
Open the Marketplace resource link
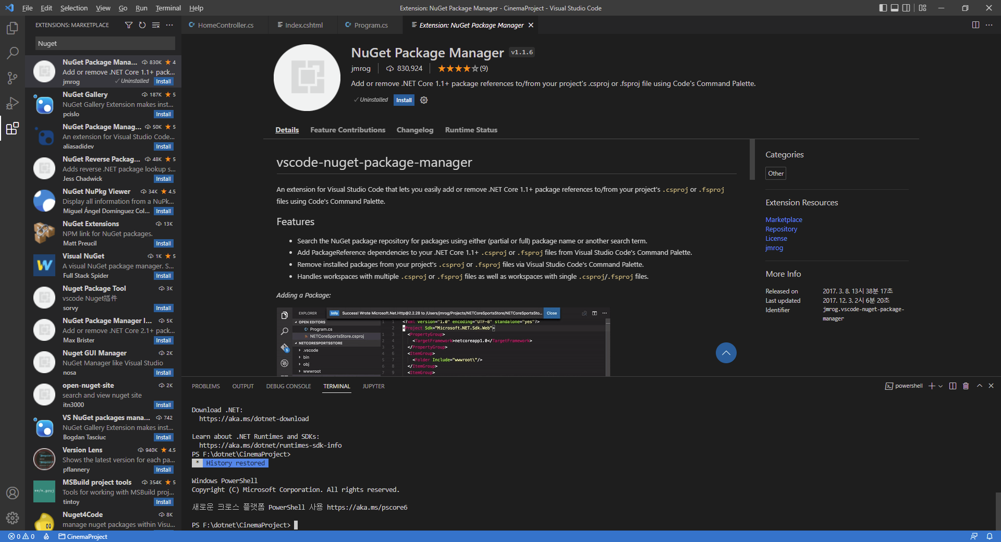(784, 220)
